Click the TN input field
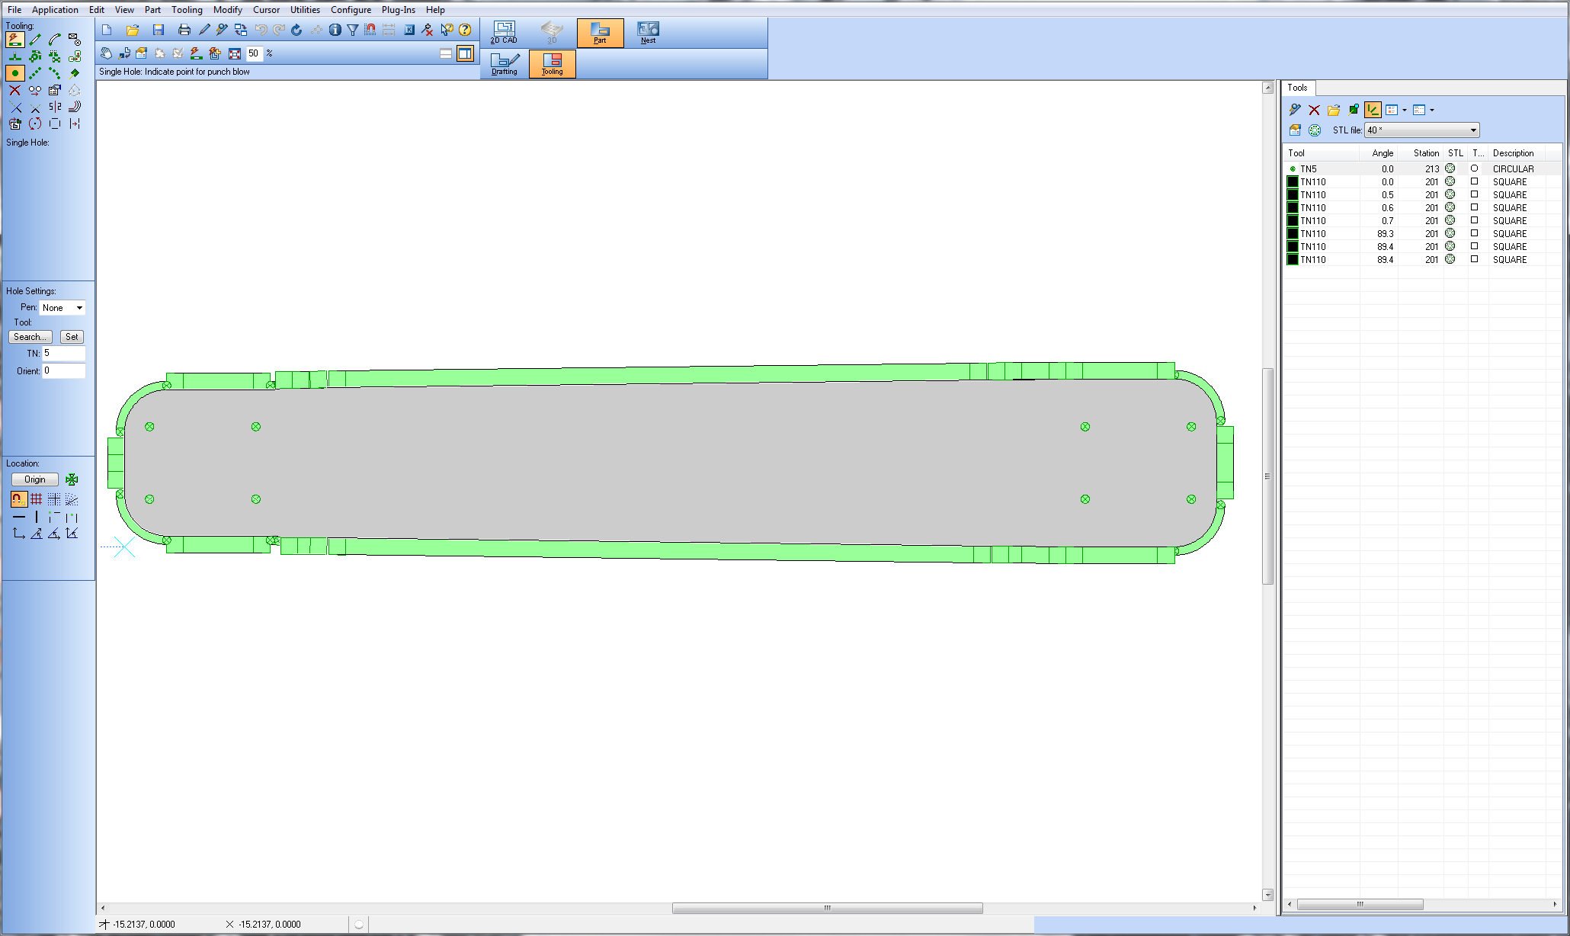 [64, 354]
